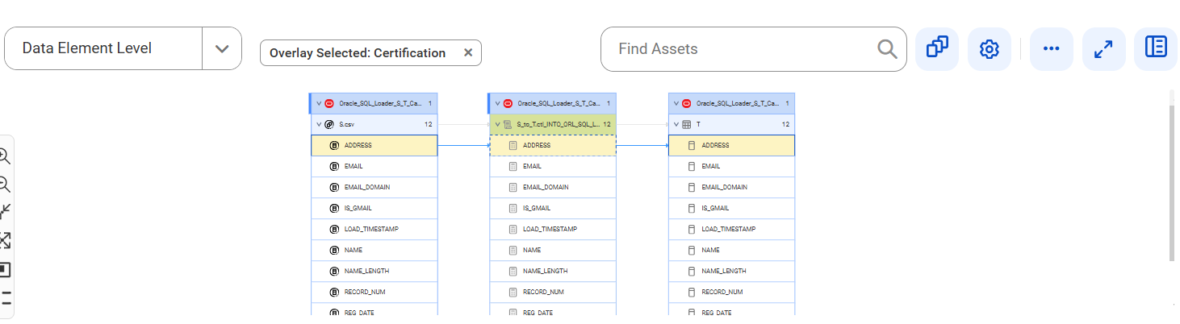Select LOAD_TIMESTAMP in the T table node
The width and height of the screenshot is (1180, 324).
coord(732,229)
